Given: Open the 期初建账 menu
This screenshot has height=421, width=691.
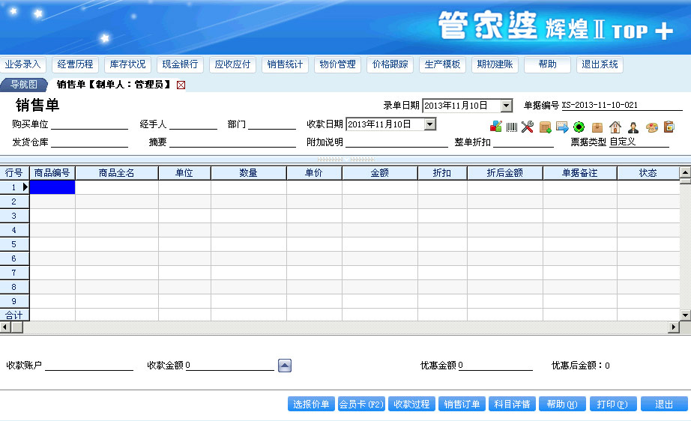Looking at the screenshot, I should pos(495,64).
